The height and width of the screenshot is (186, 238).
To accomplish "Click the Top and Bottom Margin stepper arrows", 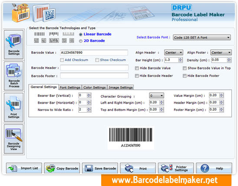I will click(162, 110).
